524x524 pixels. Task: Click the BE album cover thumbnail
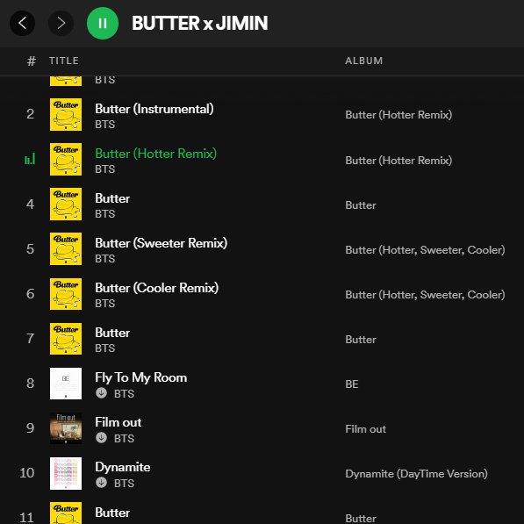pyautogui.click(x=66, y=384)
